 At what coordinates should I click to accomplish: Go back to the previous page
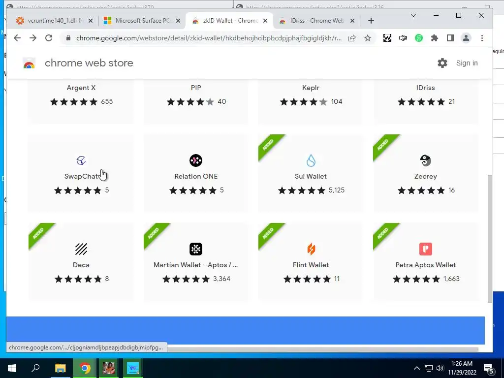[x=17, y=38]
